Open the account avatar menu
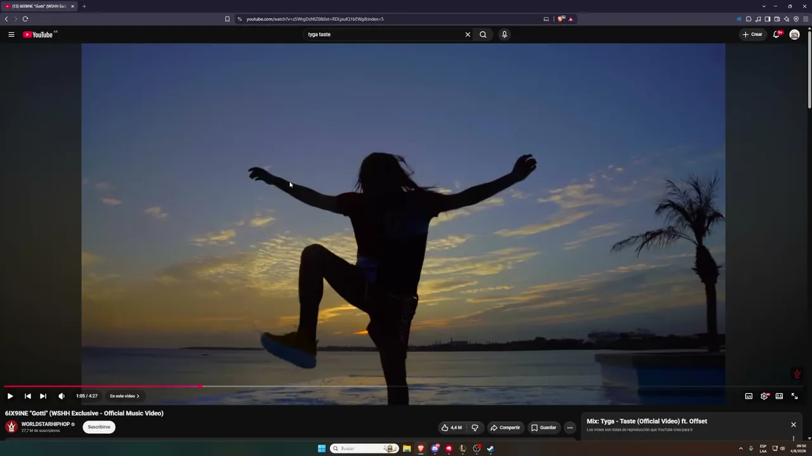 click(794, 34)
